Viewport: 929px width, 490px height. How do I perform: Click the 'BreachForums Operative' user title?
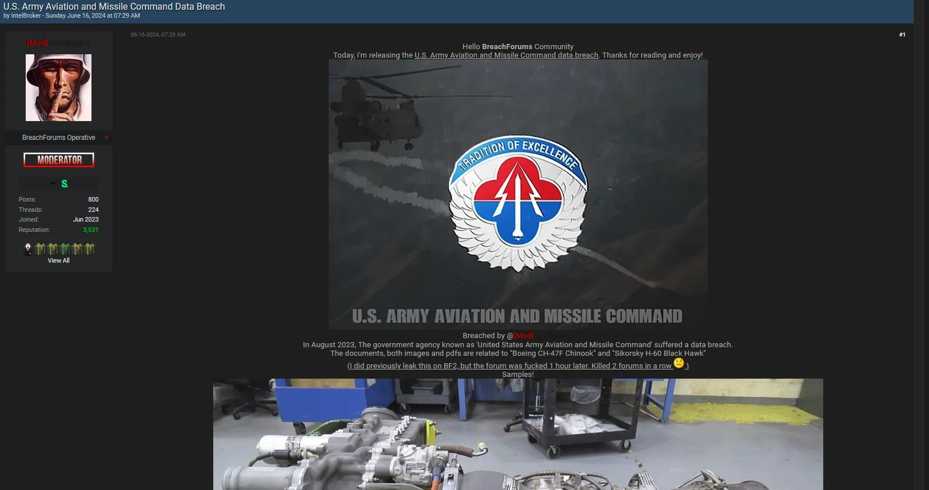click(58, 138)
